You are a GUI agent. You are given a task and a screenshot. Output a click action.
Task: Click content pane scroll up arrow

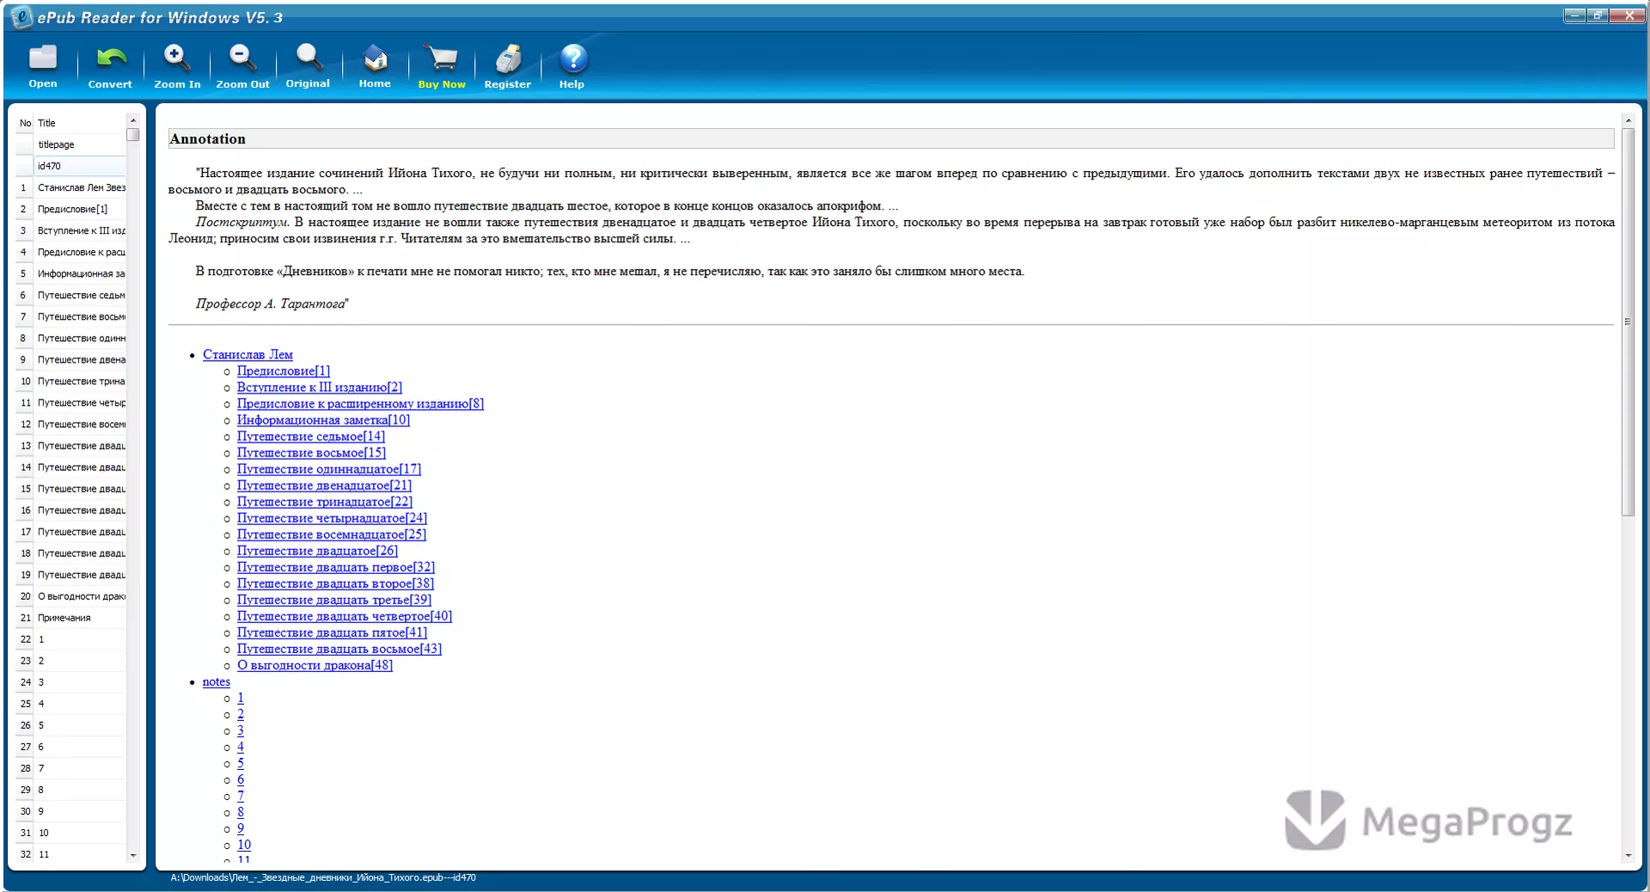(x=1628, y=119)
